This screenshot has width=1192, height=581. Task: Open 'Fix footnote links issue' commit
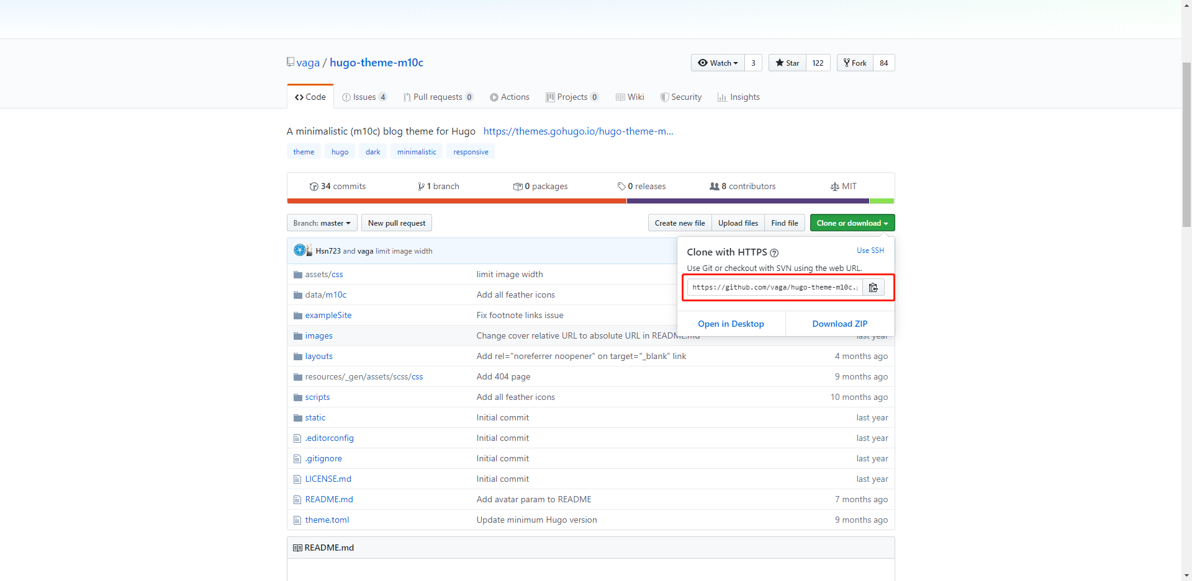520,316
